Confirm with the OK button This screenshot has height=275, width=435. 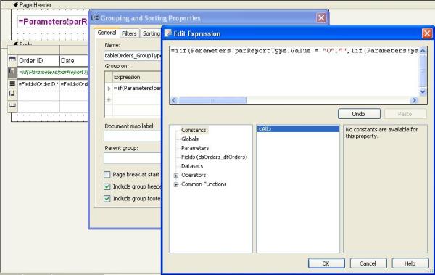coord(326,263)
